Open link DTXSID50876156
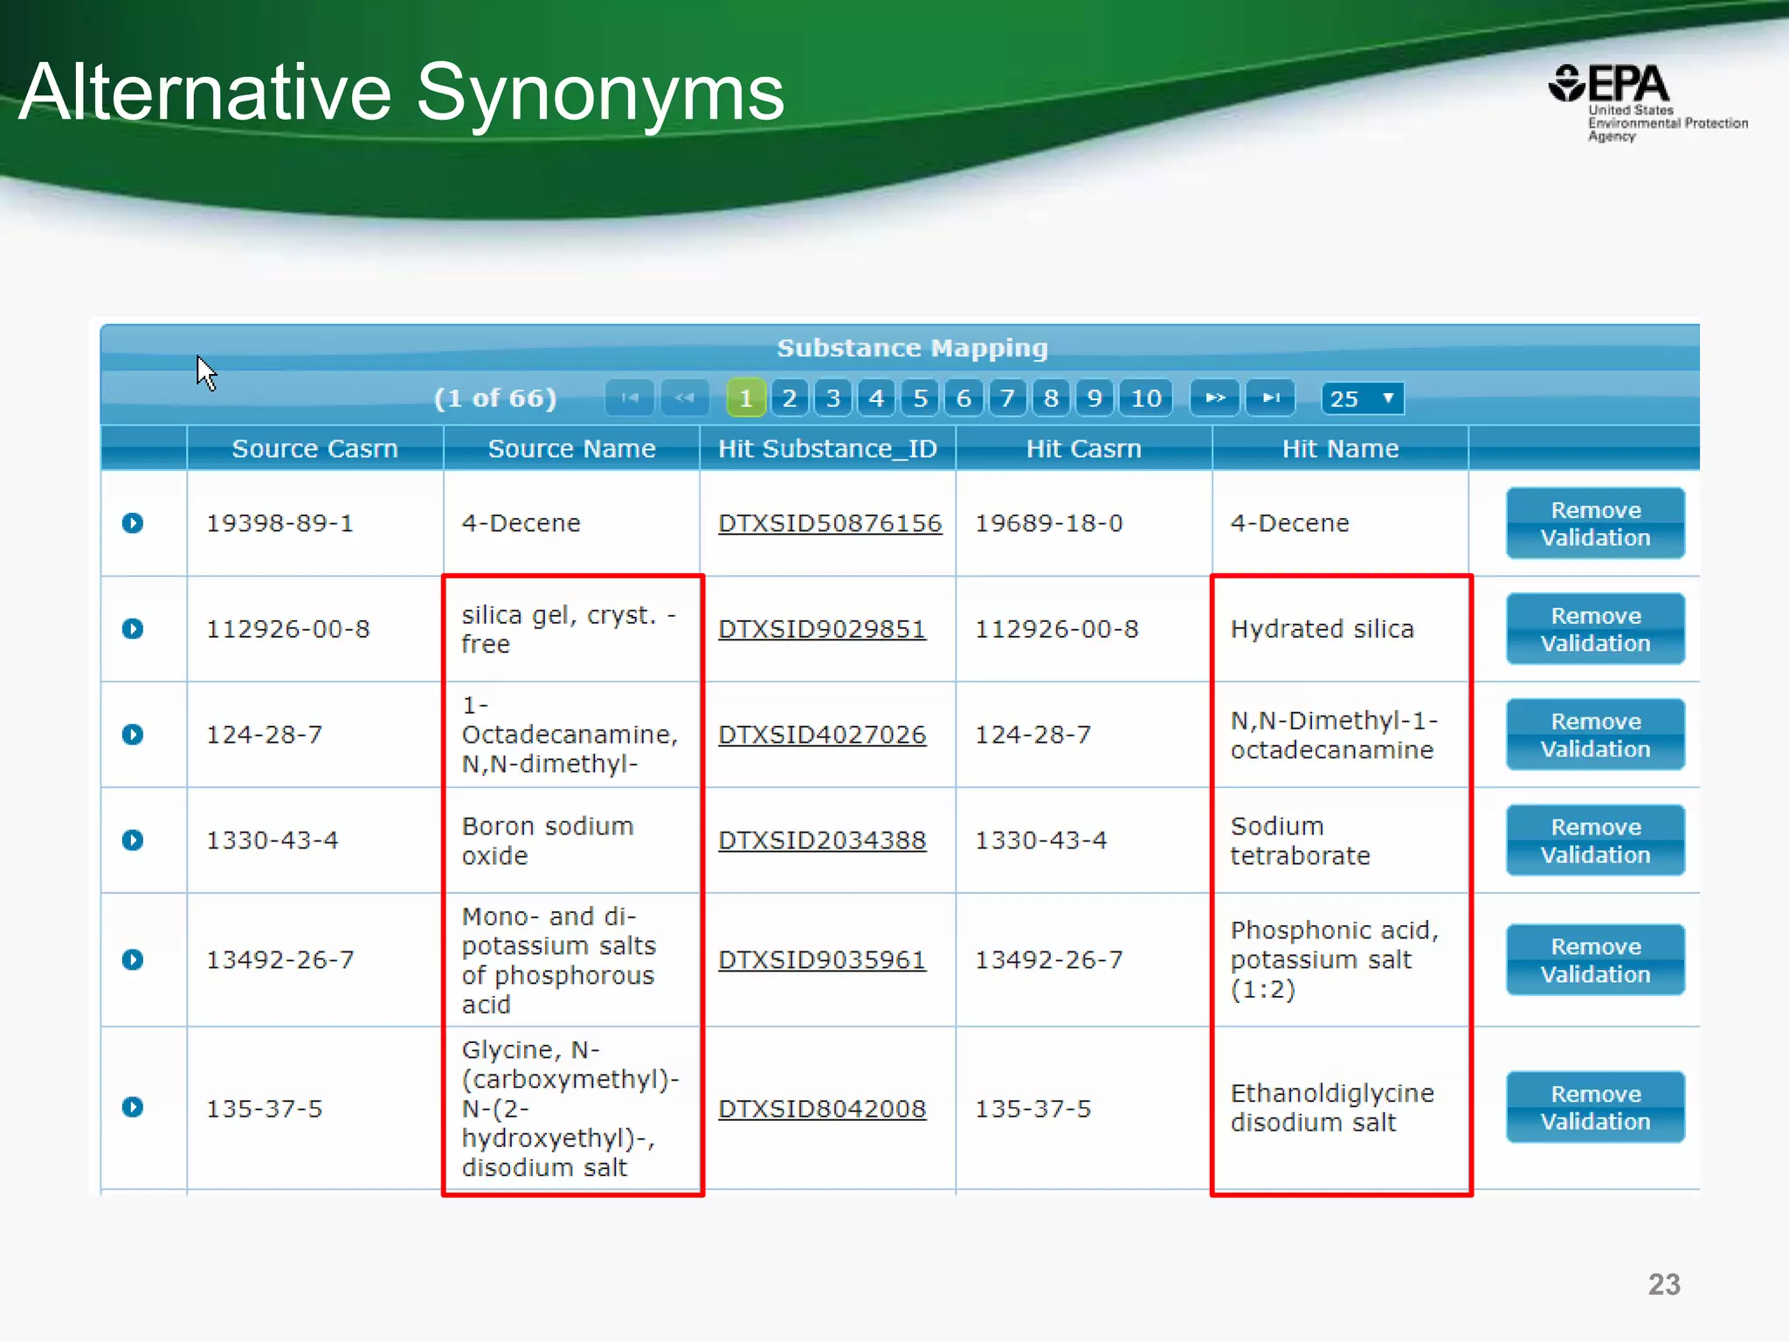 (x=830, y=523)
